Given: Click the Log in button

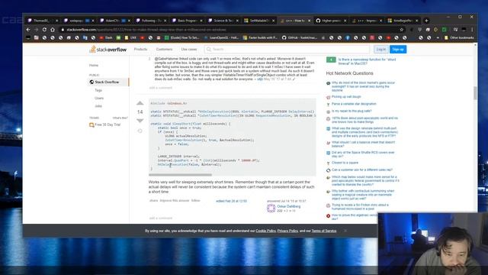Looking at the screenshot, I should pyautogui.click(x=381, y=49).
